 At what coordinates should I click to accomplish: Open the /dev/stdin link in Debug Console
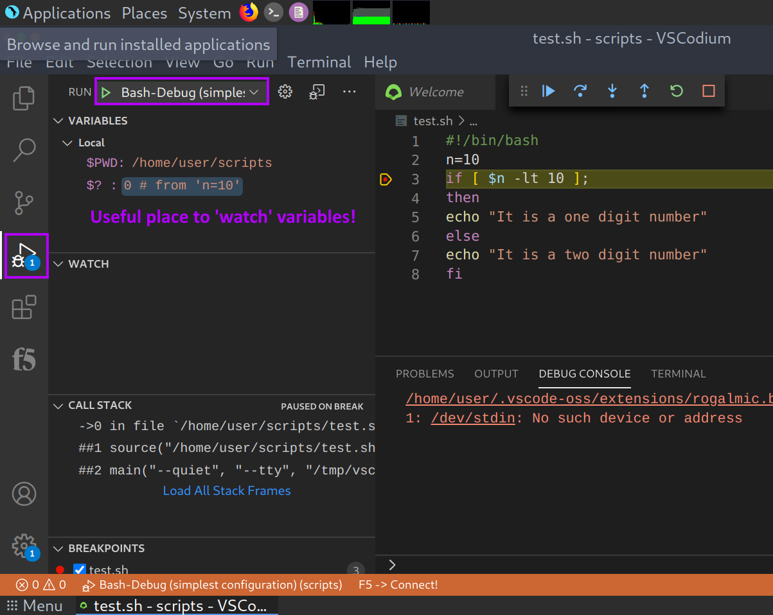472,417
